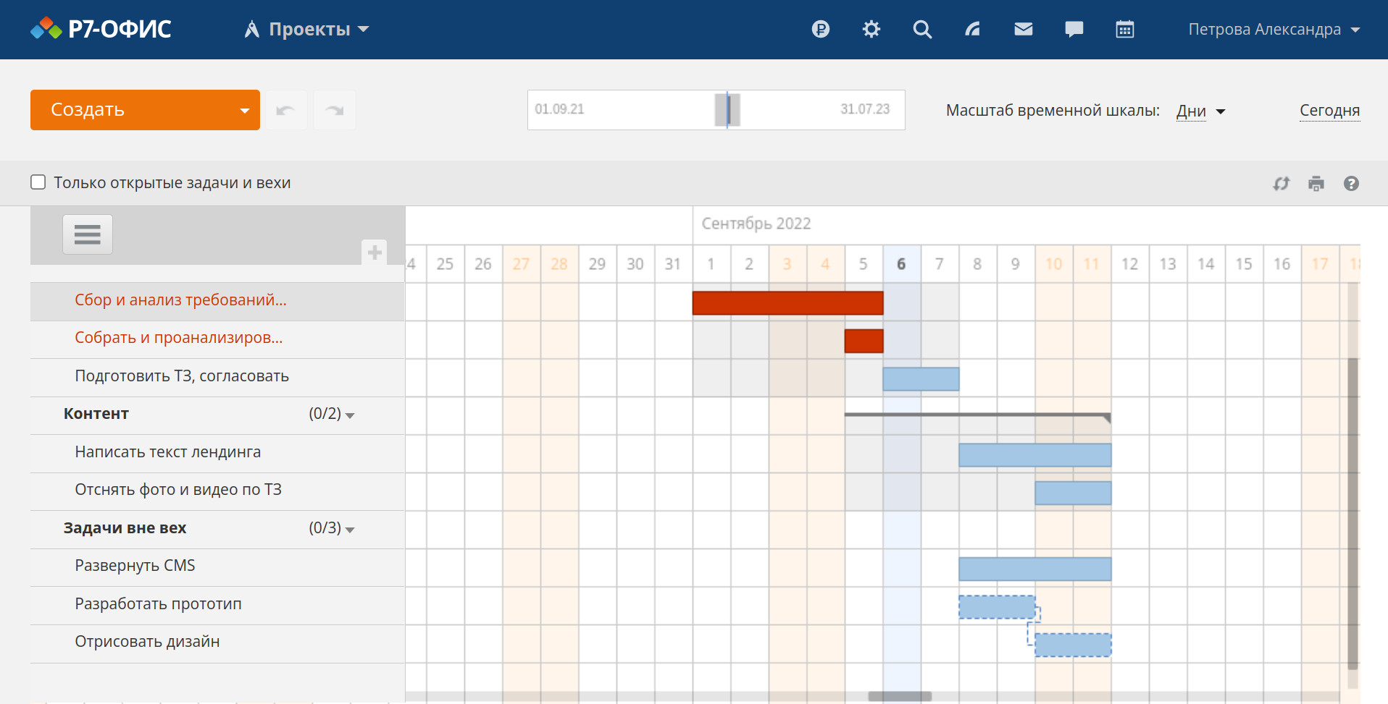This screenshot has height=704, width=1388.
Task: Click today's date 6 in header
Action: [901, 264]
